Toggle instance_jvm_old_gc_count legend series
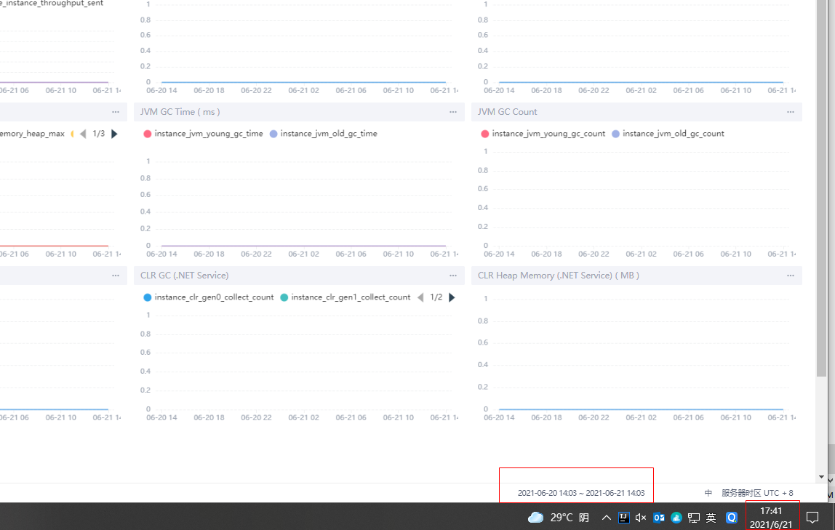835x530 pixels. click(668, 134)
